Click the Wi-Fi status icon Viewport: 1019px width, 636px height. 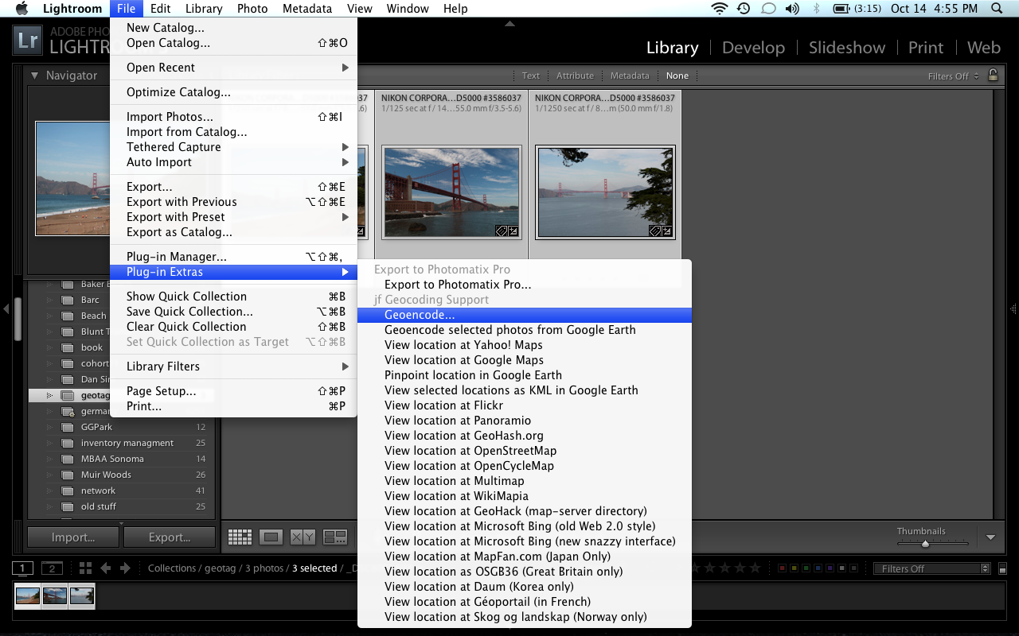[x=720, y=9]
